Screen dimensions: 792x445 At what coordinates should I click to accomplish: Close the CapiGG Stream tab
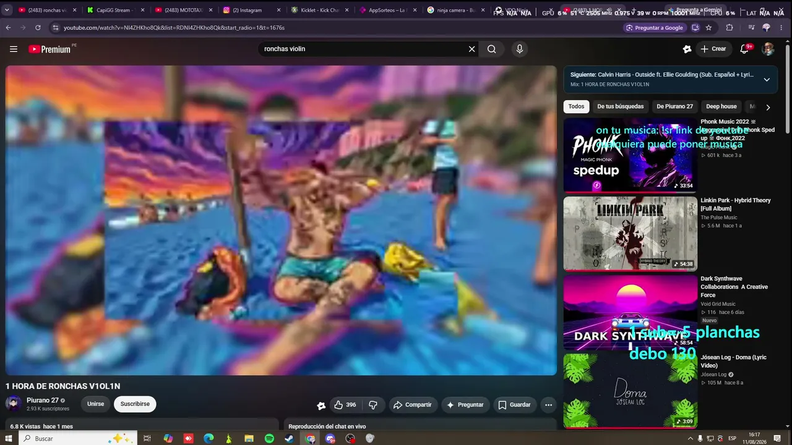142,10
